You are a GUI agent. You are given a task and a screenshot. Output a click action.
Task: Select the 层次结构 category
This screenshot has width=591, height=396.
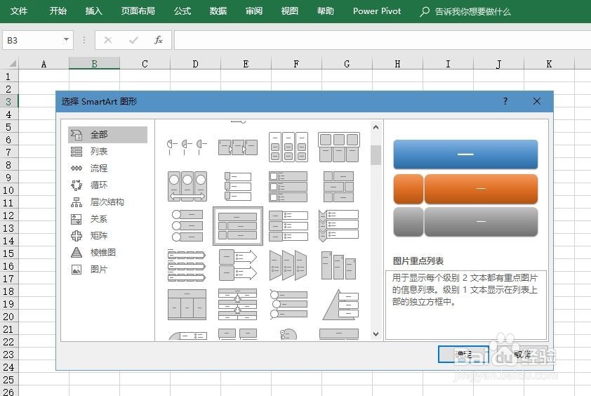click(107, 202)
